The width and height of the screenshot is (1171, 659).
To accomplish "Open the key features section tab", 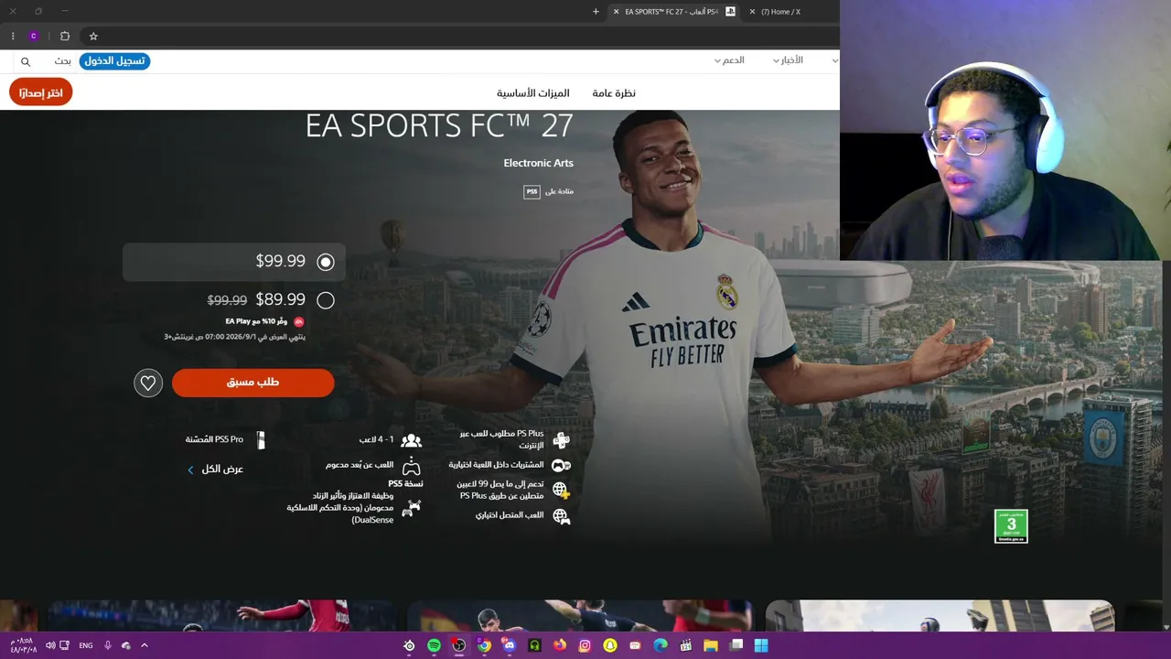I will click(533, 93).
